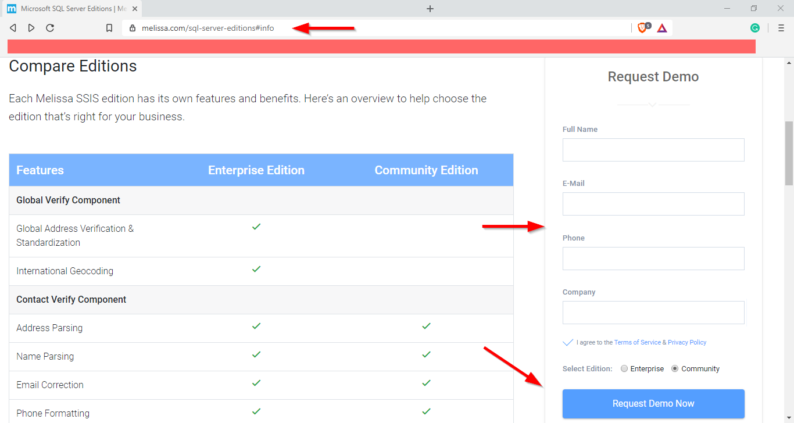The height and width of the screenshot is (423, 794).
Task: Click Community checkmark for Address Parsing
Action: [426, 326]
